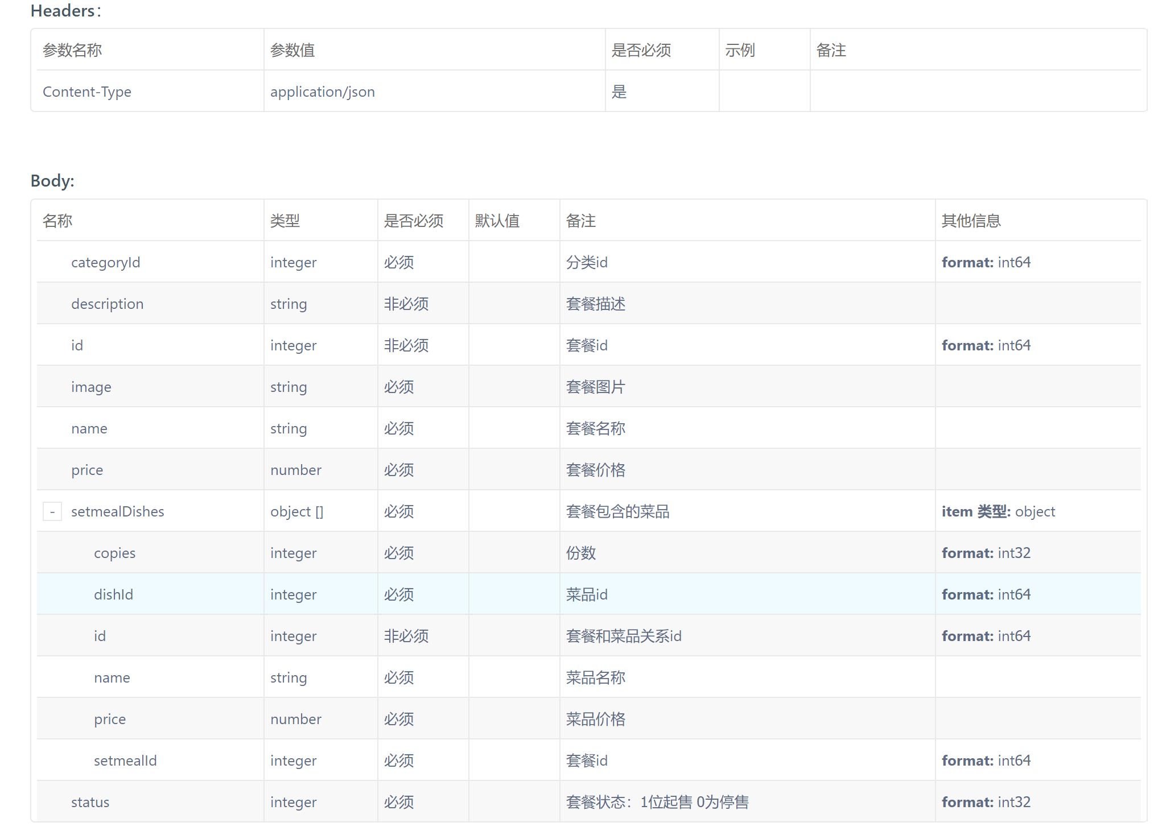Collapse the setmealDishes row
The height and width of the screenshot is (835, 1158).
click(52, 511)
